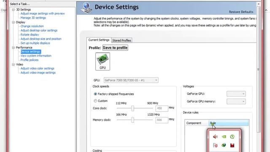Screen dimensions: 270x152
Task: Switch to the Current Settings tab
Action: pos(99,40)
